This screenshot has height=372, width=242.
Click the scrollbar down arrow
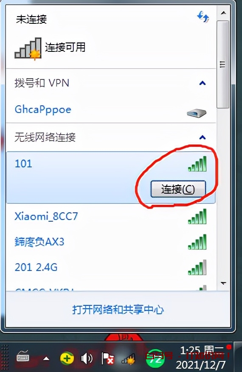coord(223,283)
